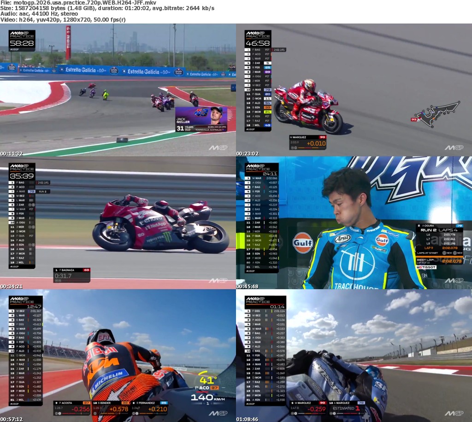472x422 pixels.
Task: Click the Estimated 1 position box
Action: [x=348, y=408]
